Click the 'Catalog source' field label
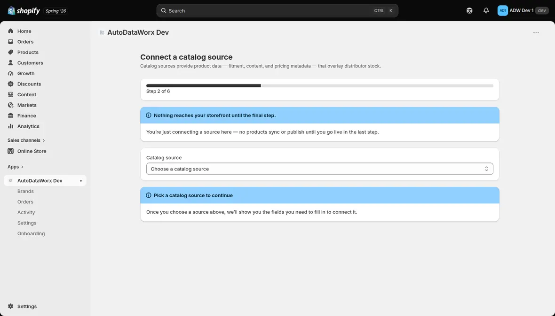Image resolution: width=555 pixels, height=316 pixels. click(164, 158)
